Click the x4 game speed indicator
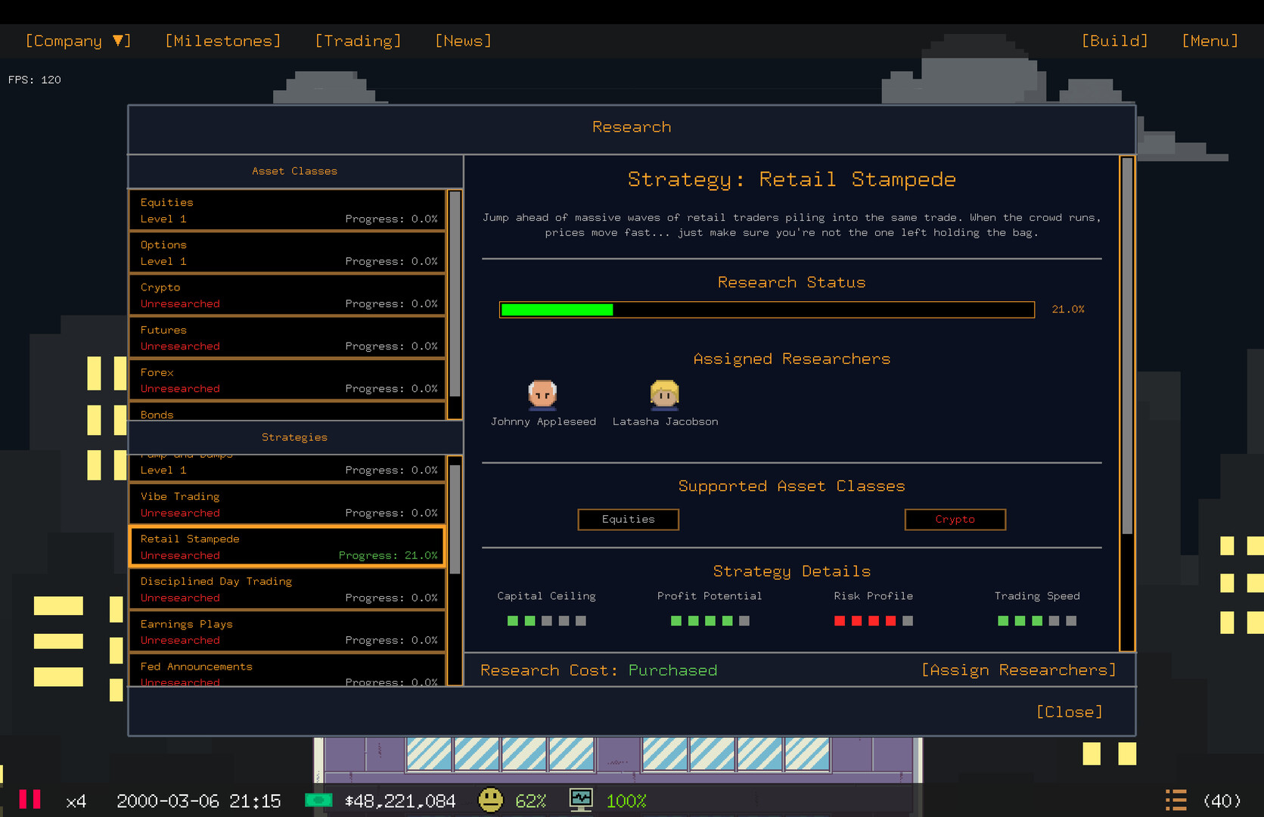Image resolution: width=1264 pixels, height=817 pixels. [76, 800]
